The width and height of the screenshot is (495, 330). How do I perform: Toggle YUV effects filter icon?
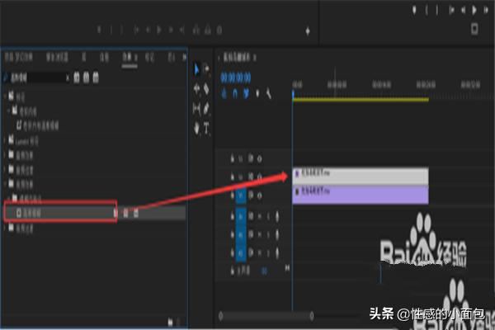[x=96, y=78]
